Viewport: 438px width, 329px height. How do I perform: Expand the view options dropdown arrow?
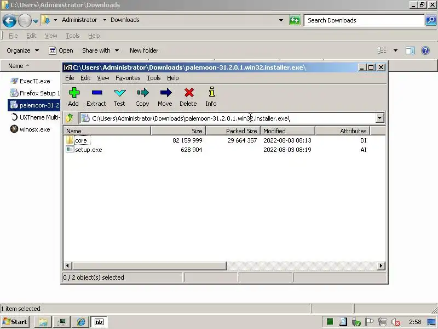click(x=395, y=50)
